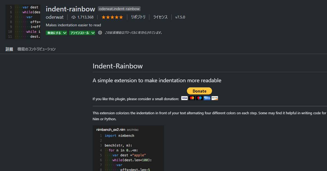This screenshot has height=171, width=327.
Task: Click the indent-rainbow extension title
Action: click(70, 9)
